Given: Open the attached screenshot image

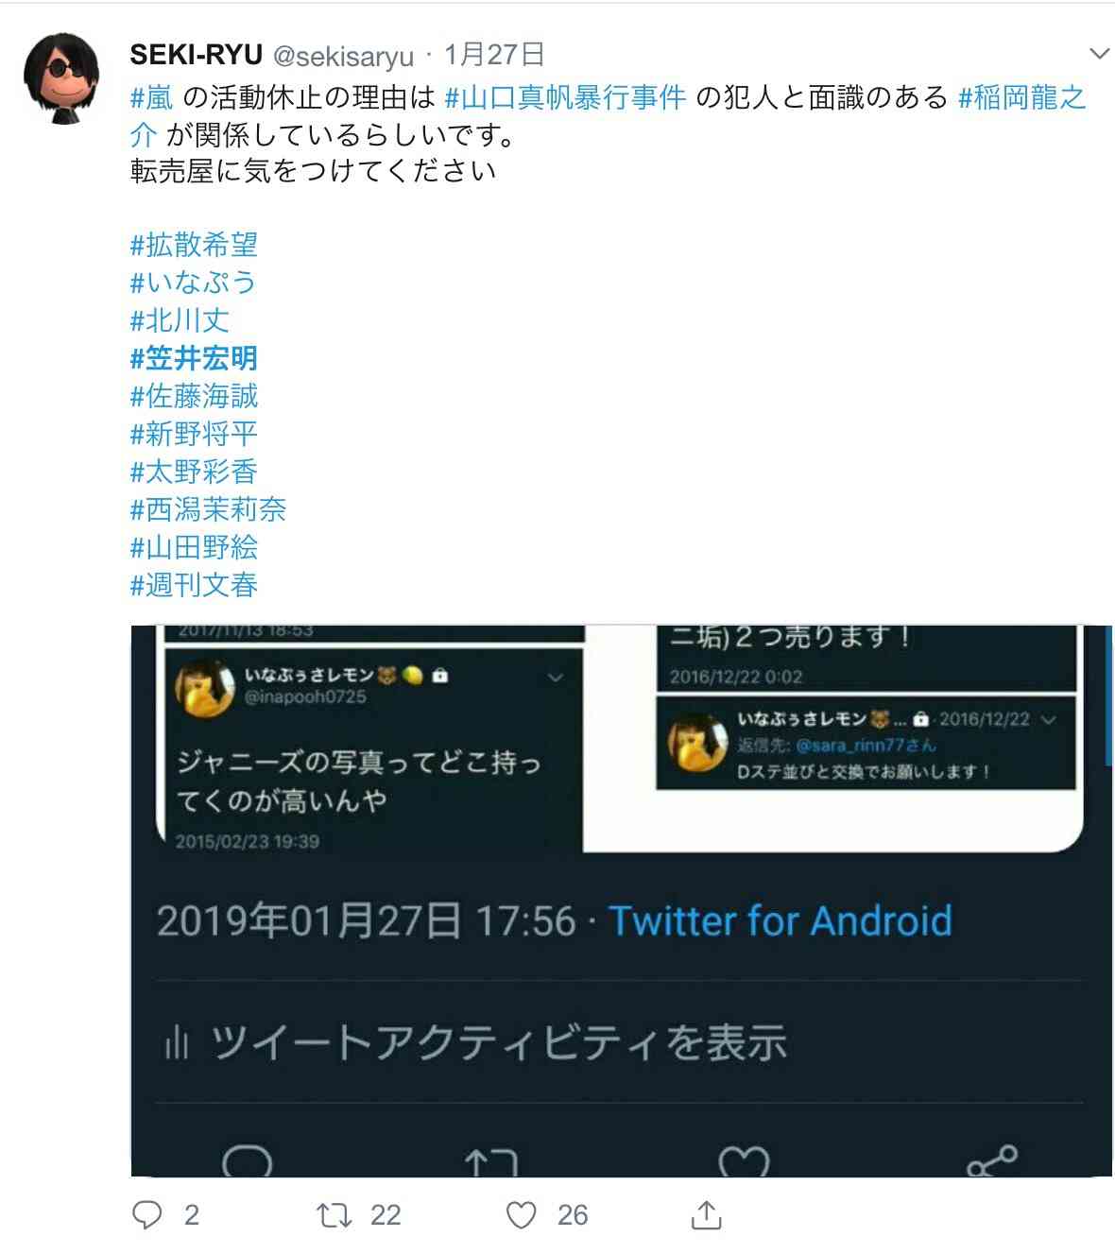Looking at the screenshot, I should tap(622, 901).
